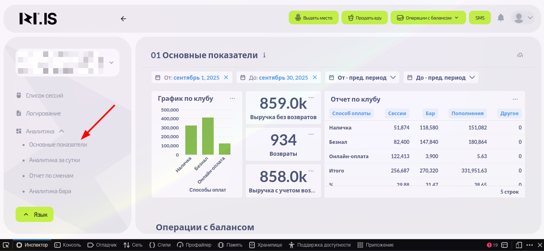Open 'От - пред. период' dropdown
Screen dimensions: 544x251
pyautogui.click(x=362, y=78)
